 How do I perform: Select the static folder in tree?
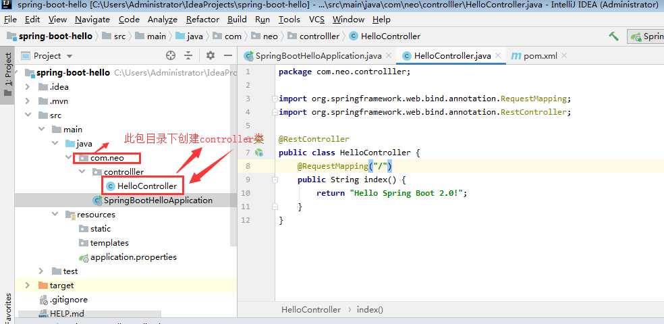click(x=101, y=229)
